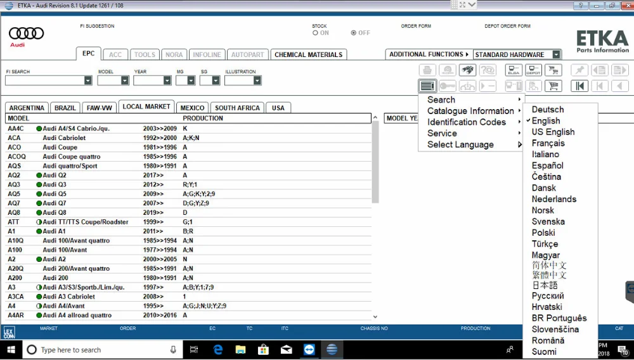Image resolution: width=634 pixels, height=360 pixels.
Task: Click the left triangle back icon
Action: [x=620, y=86]
